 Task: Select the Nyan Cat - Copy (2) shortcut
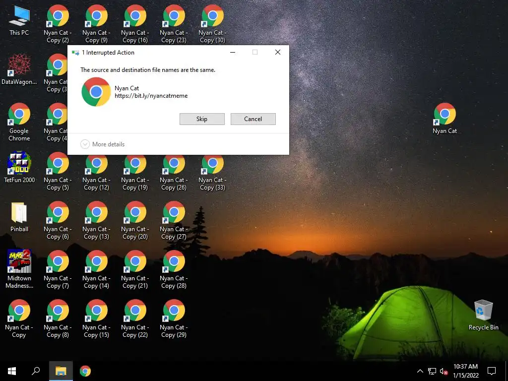pos(58,24)
